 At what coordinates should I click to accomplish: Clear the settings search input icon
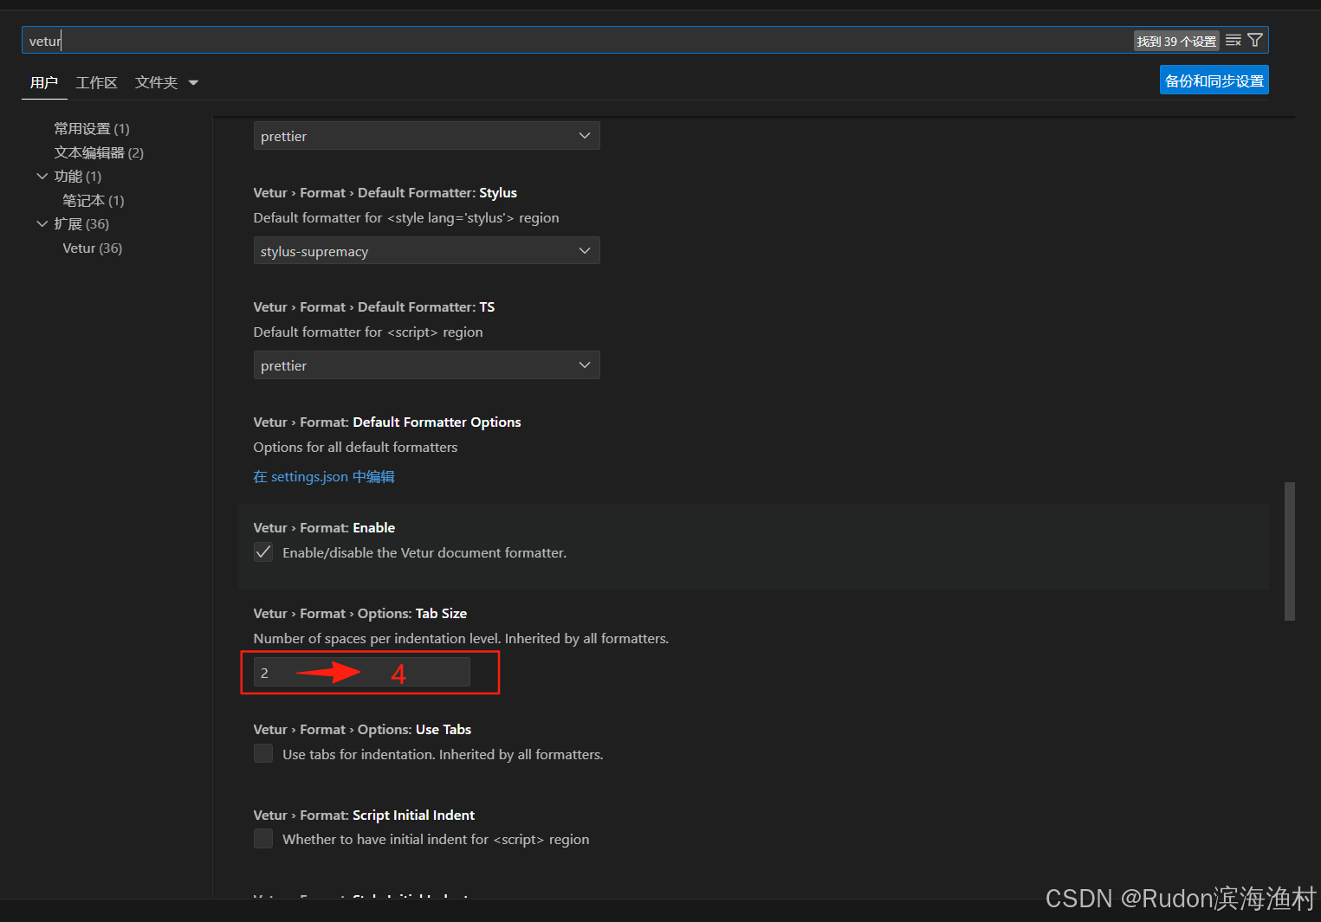(1234, 41)
